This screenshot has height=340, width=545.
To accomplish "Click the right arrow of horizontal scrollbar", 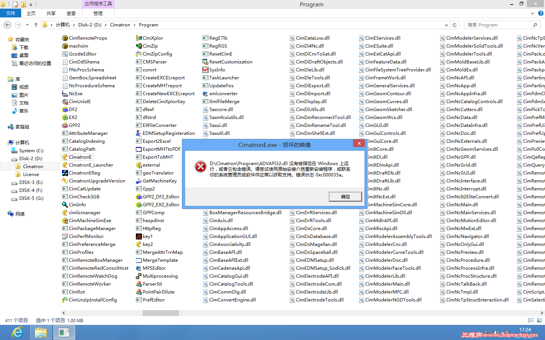I will click(x=542, y=313).
